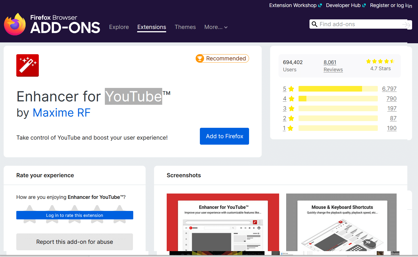
Task: Click the trophy icon in Recommended badge
Action: pyautogui.click(x=200, y=58)
